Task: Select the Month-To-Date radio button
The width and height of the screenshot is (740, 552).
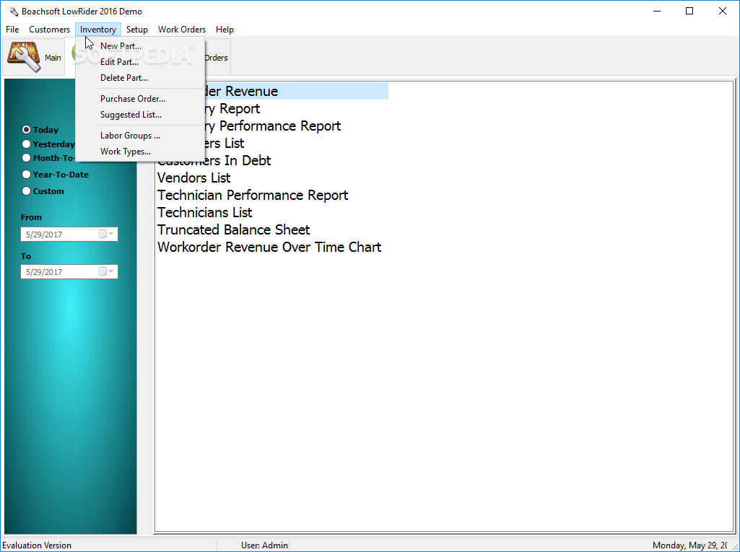Action: point(27,157)
